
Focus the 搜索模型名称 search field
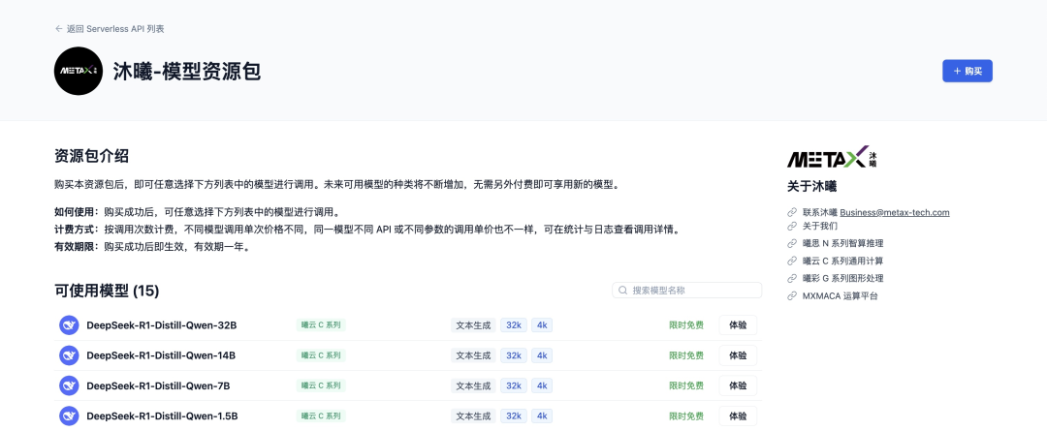pos(687,291)
